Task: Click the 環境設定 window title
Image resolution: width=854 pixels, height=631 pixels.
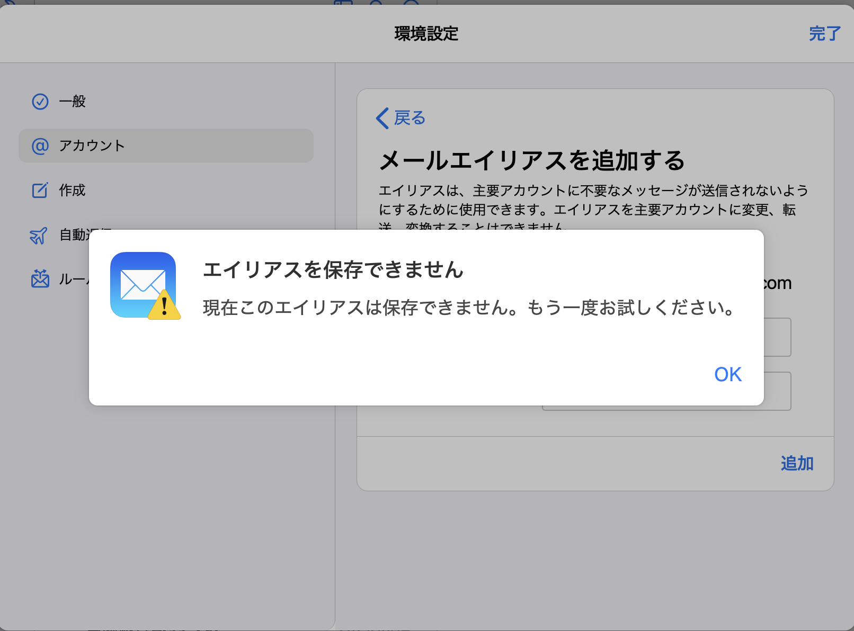Action: tap(426, 33)
